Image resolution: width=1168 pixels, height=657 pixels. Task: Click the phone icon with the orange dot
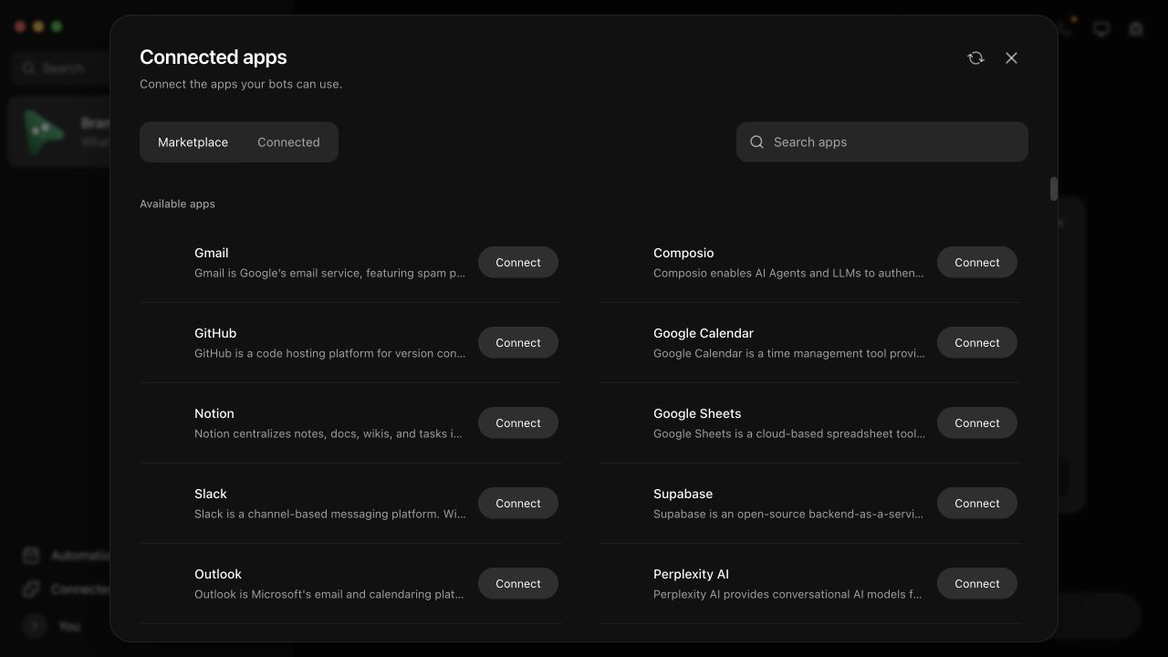(1066, 28)
